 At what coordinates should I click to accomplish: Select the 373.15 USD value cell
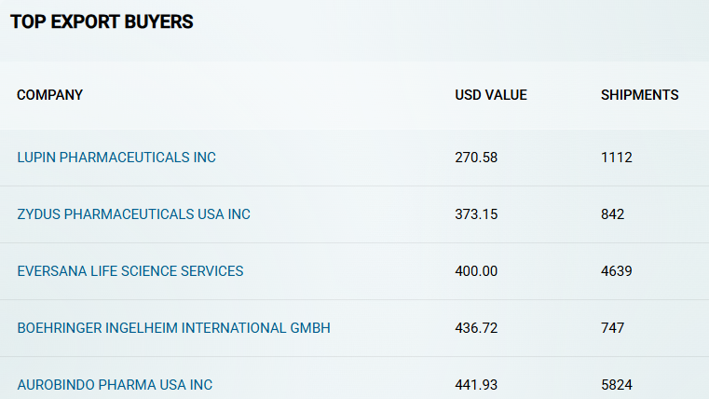click(476, 214)
